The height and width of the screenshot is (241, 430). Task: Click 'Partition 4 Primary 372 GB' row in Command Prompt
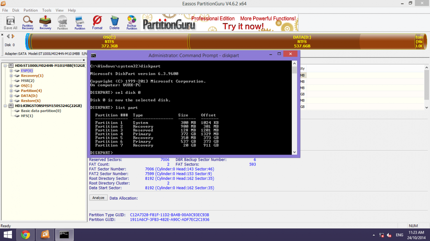(157, 134)
